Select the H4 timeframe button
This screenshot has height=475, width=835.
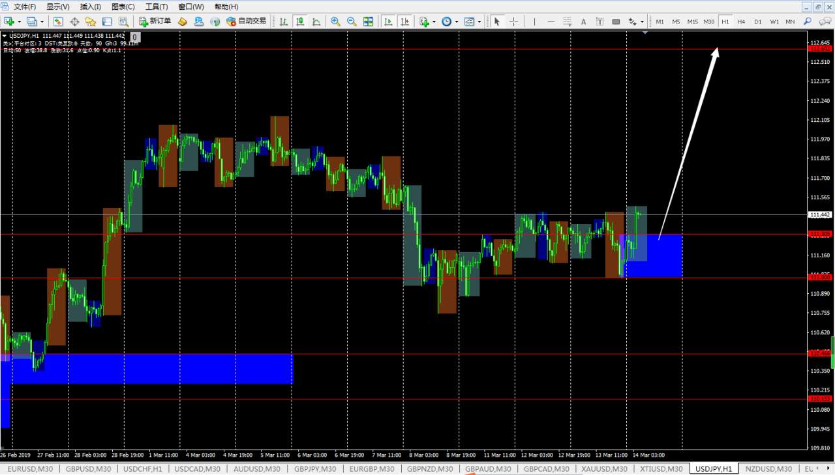[741, 22]
